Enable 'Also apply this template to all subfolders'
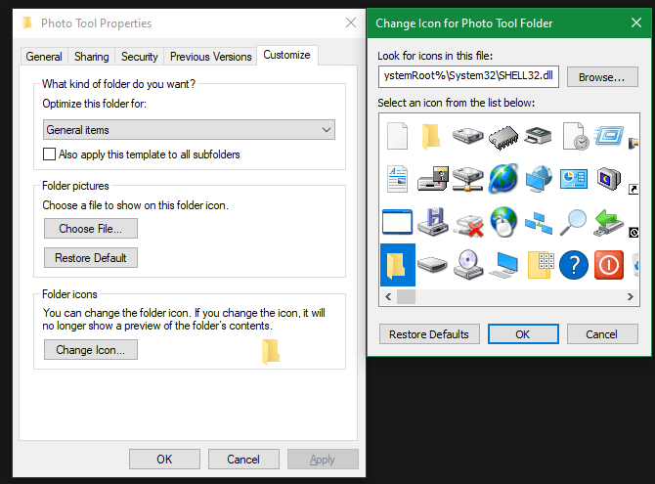655x484 pixels. pos(51,154)
